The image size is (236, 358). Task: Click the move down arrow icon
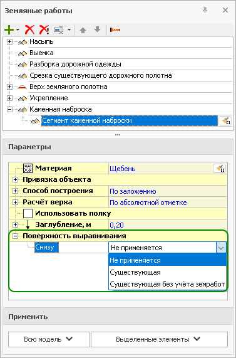point(98,29)
